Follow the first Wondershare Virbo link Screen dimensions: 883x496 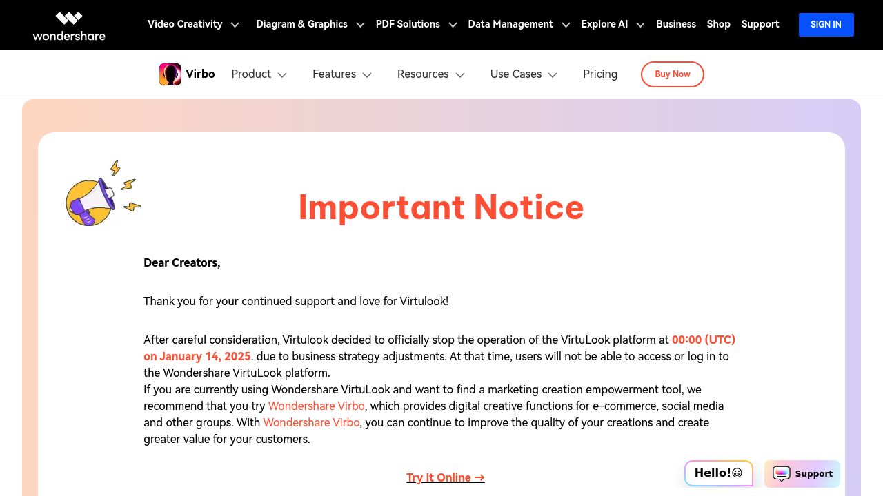coord(317,406)
